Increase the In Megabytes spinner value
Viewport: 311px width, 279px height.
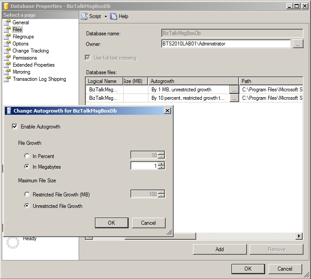coord(161,164)
